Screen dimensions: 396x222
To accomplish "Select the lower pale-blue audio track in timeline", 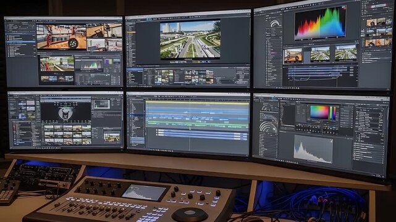I will point(202,135).
